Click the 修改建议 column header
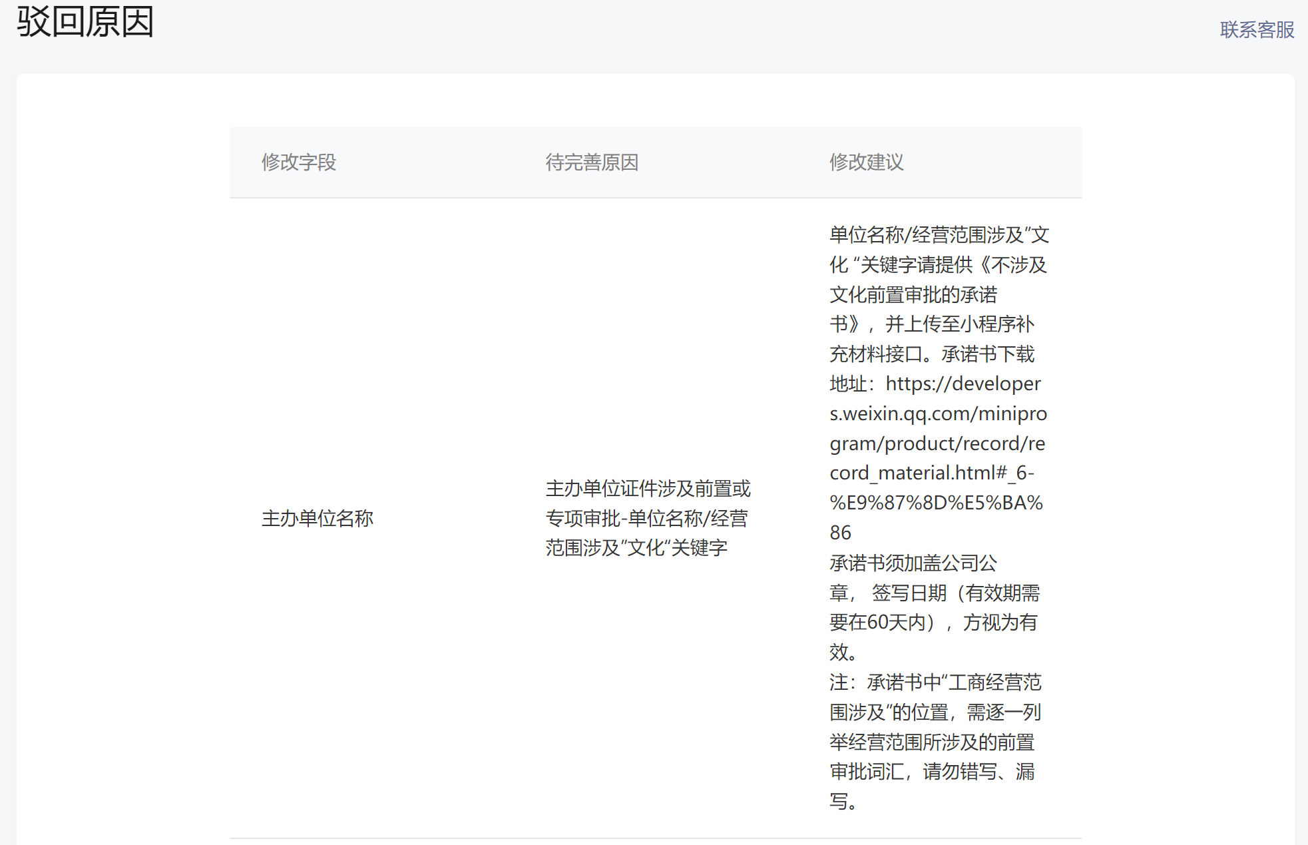The width and height of the screenshot is (1308, 845). (x=866, y=162)
